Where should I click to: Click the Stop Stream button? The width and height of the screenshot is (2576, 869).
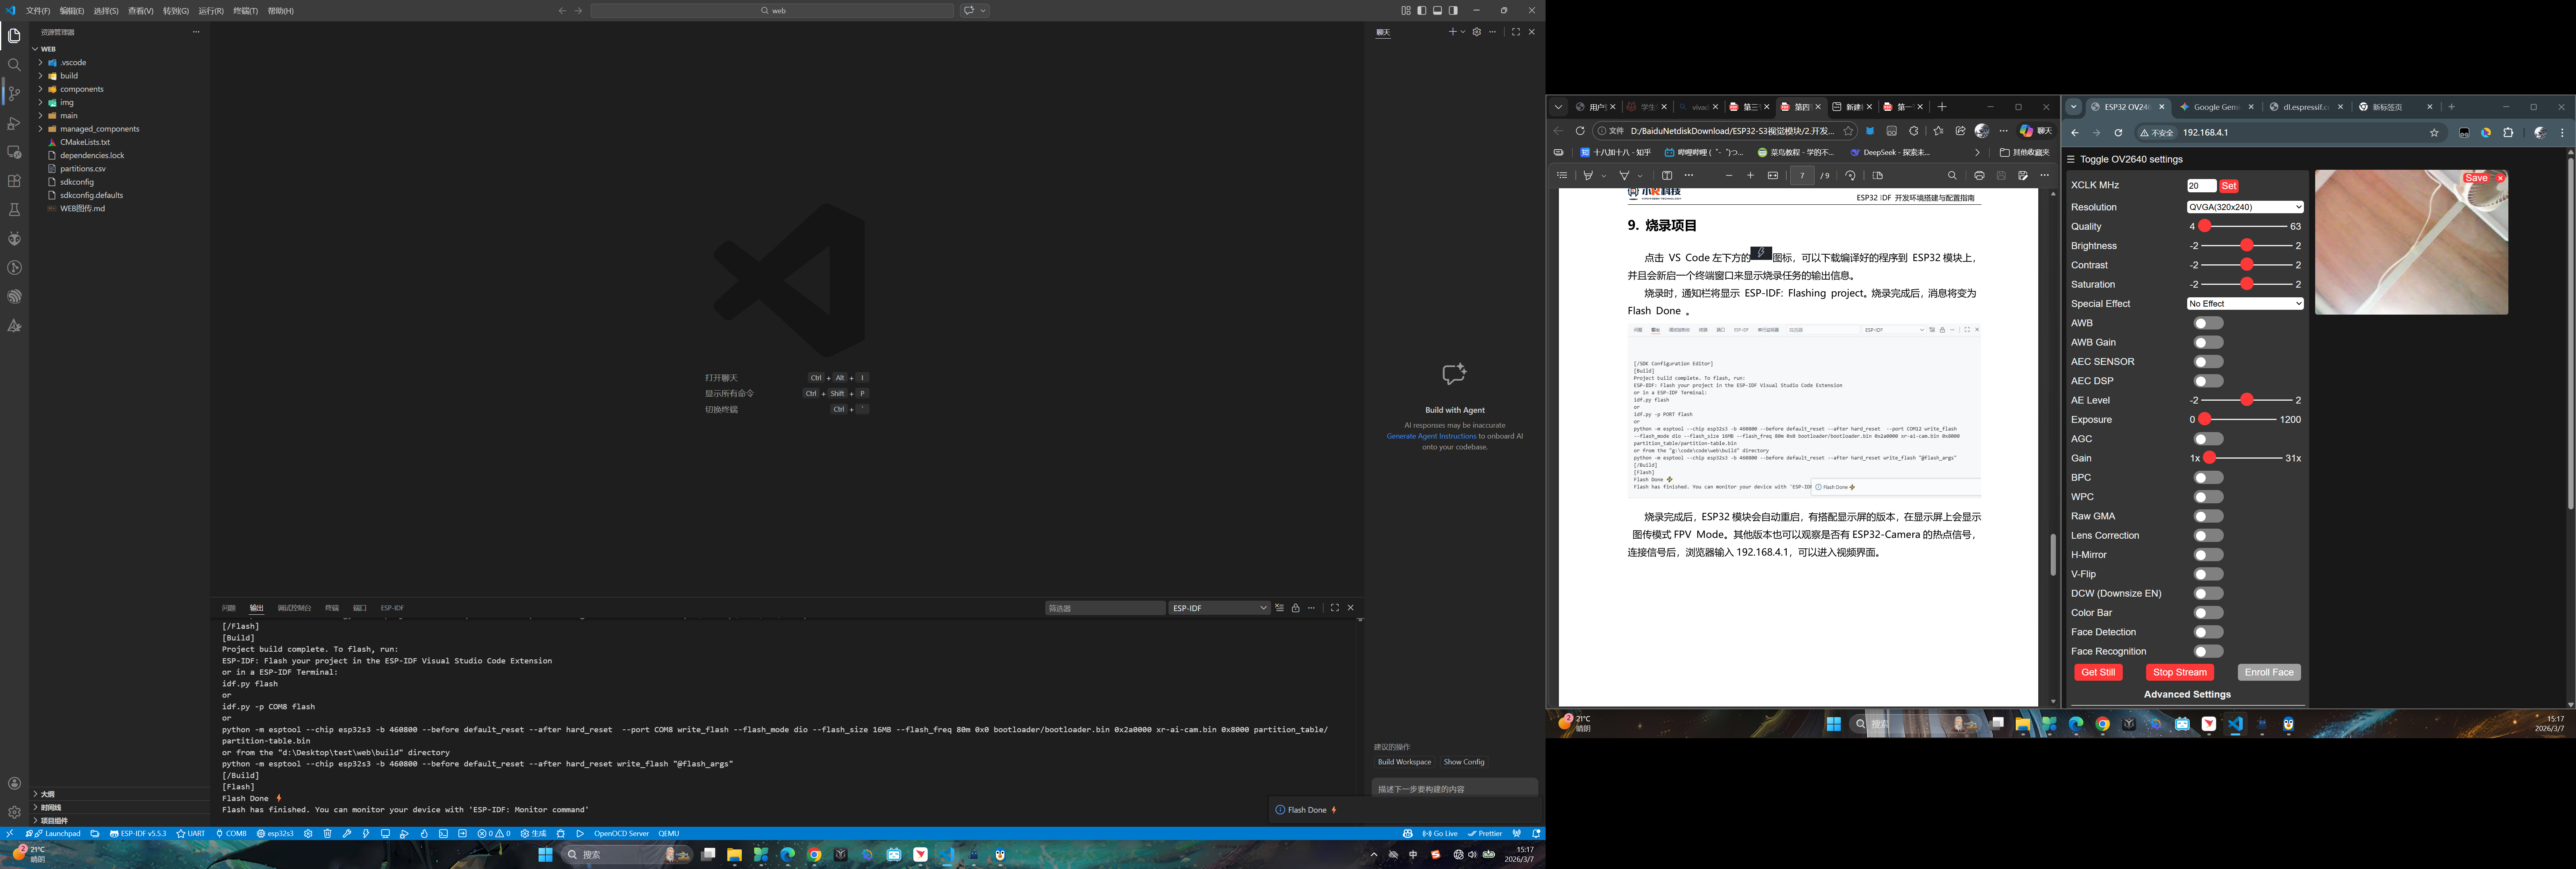pos(2179,672)
